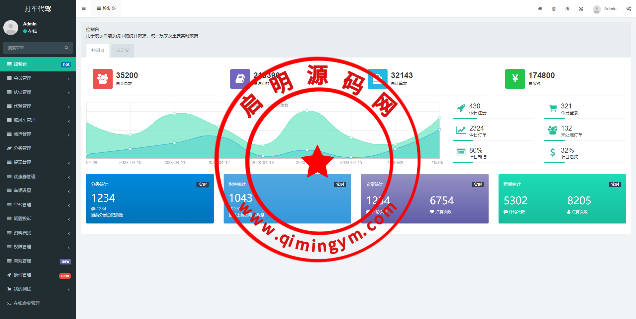Click the green yen total amount icon
The width and height of the screenshot is (636, 319).
[515, 79]
